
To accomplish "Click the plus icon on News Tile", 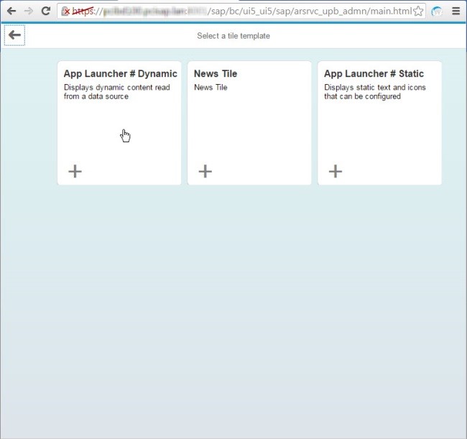I will pyautogui.click(x=205, y=171).
